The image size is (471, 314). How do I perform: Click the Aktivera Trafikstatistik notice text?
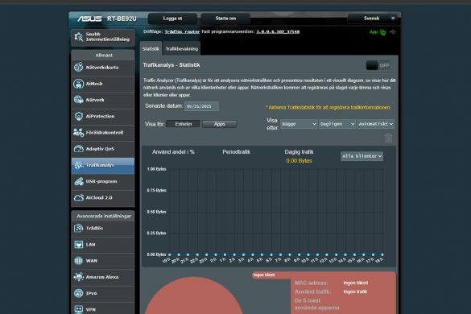coord(328,107)
